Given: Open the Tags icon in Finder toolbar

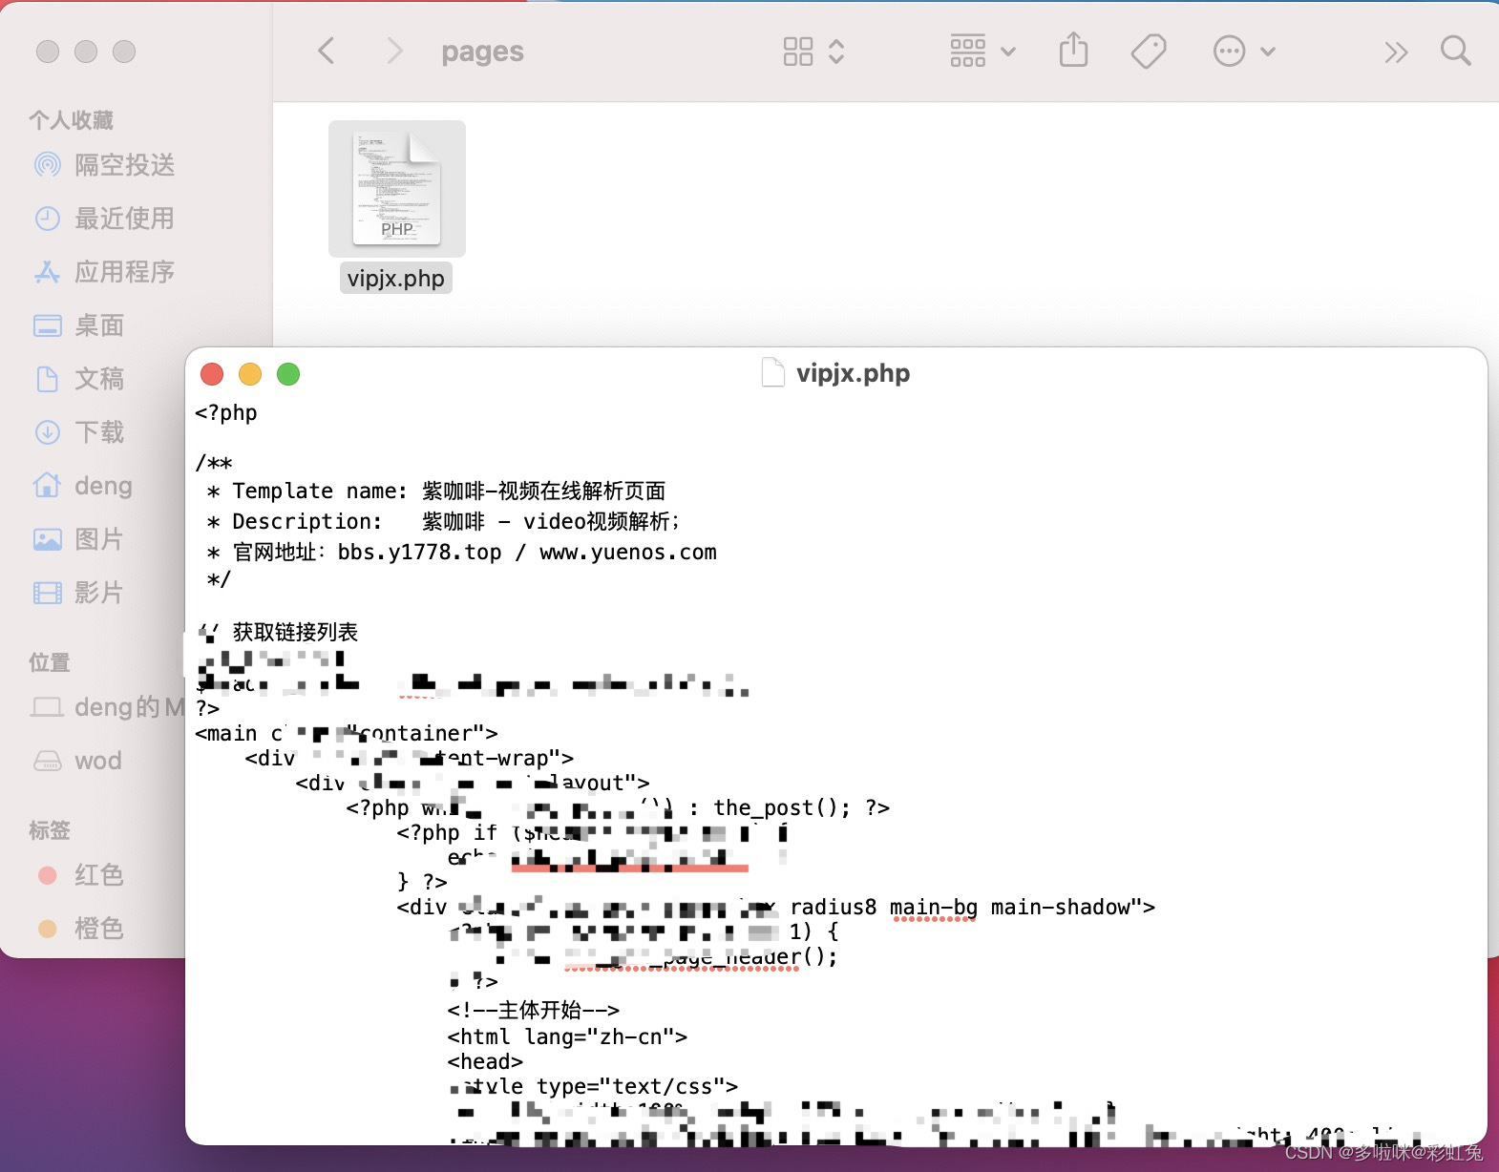Looking at the screenshot, I should coord(1149,51).
